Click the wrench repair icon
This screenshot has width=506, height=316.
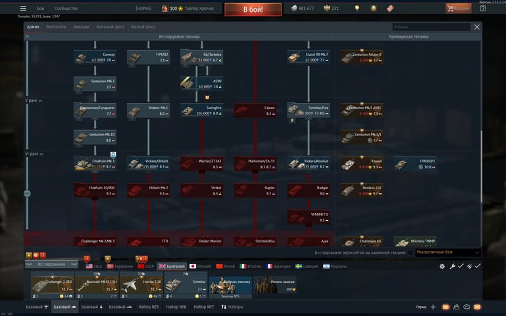point(451,266)
